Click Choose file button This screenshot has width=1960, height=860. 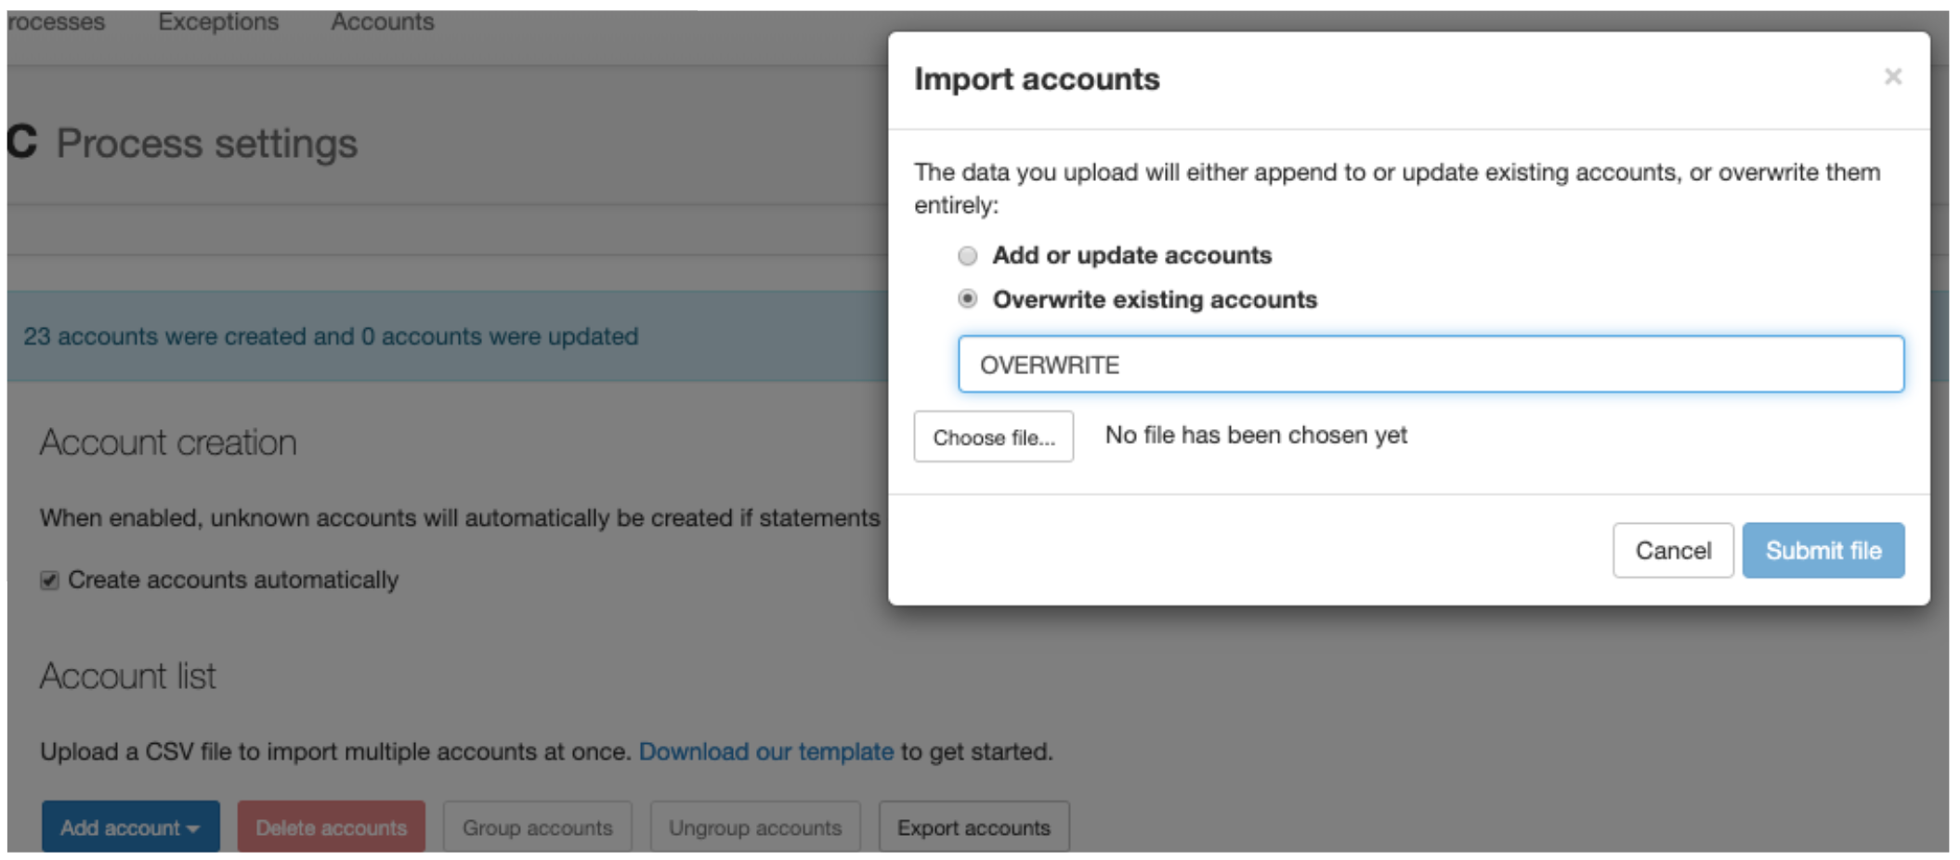(x=993, y=437)
